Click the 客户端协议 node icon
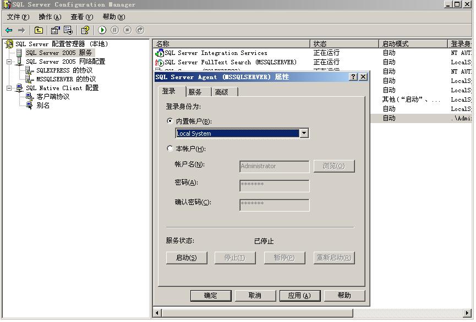This screenshot has height=322, width=476. (x=30, y=97)
